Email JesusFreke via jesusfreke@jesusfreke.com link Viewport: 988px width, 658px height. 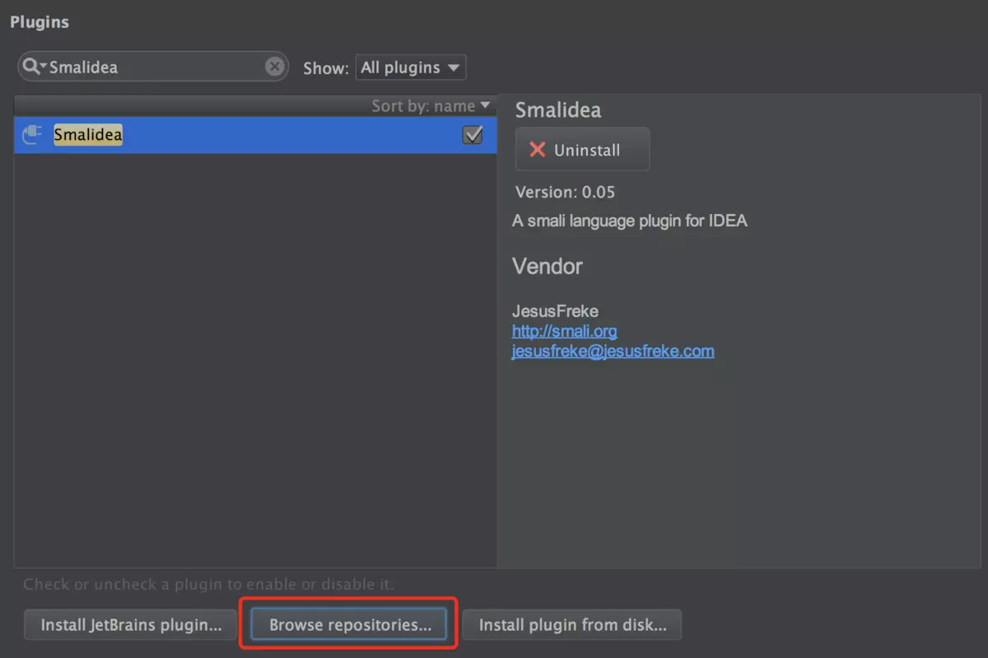click(x=613, y=351)
